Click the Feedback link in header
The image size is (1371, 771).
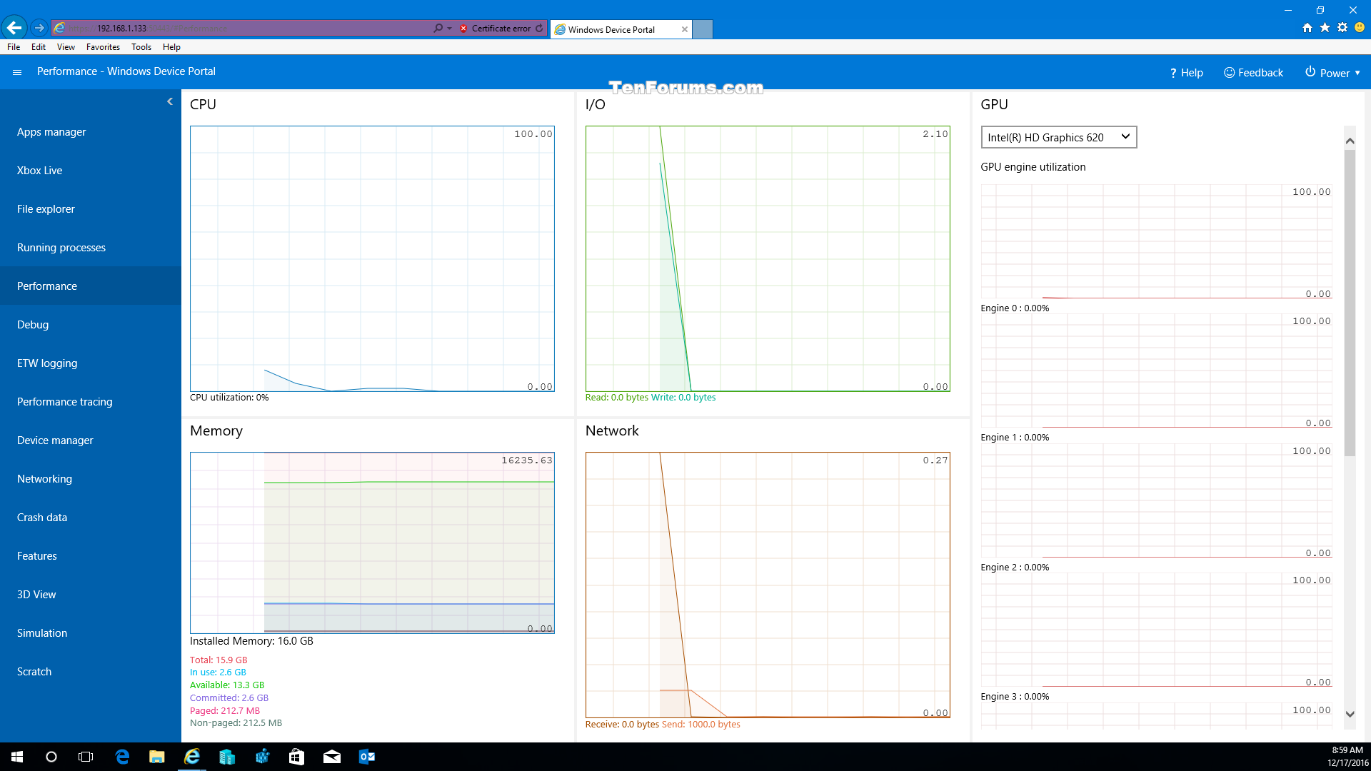(x=1253, y=73)
